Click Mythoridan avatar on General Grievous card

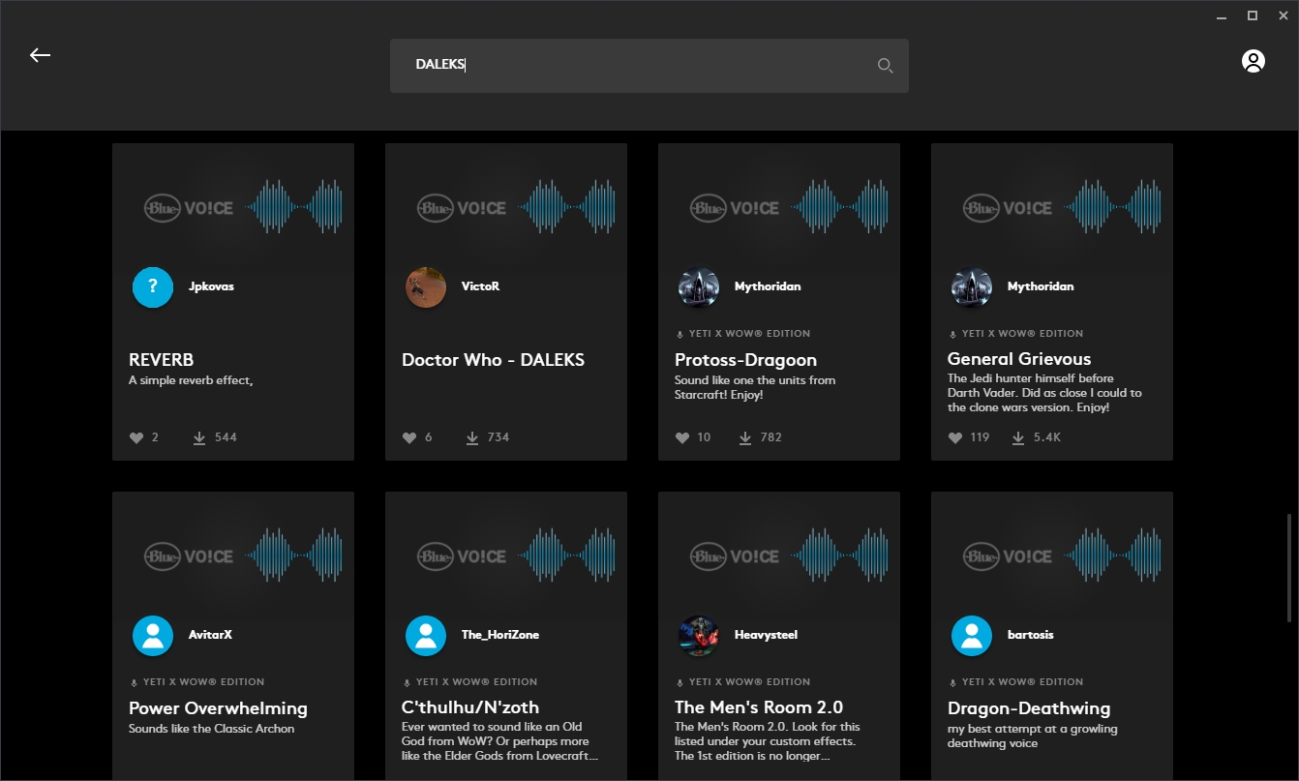click(971, 287)
